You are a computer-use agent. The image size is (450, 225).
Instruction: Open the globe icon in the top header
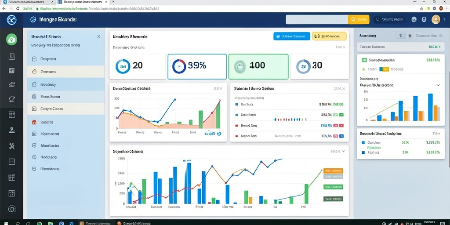[414, 19]
